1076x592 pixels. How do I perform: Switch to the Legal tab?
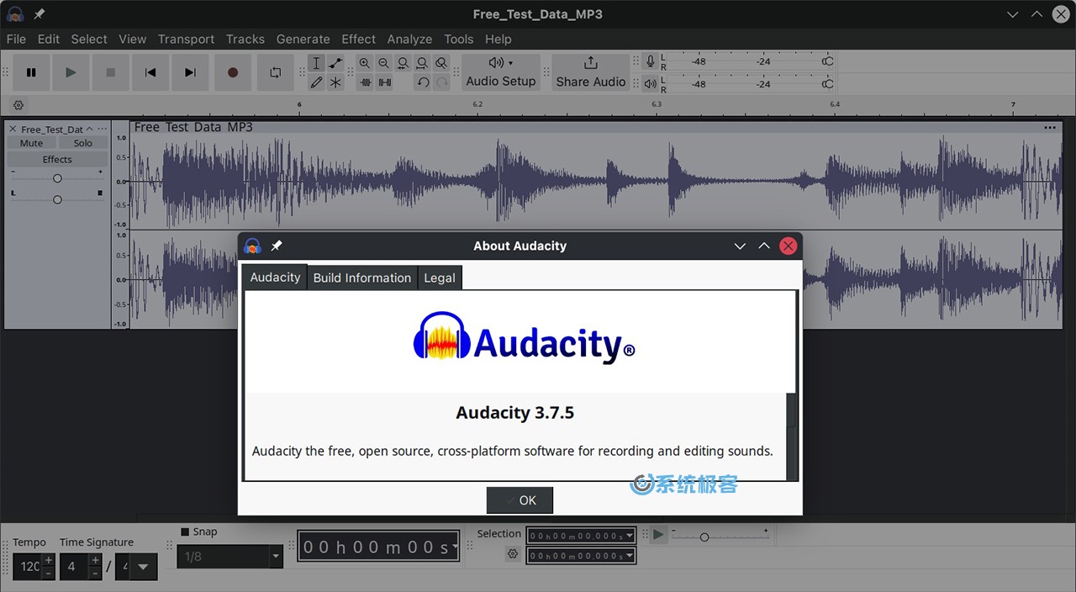click(x=440, y=277)
